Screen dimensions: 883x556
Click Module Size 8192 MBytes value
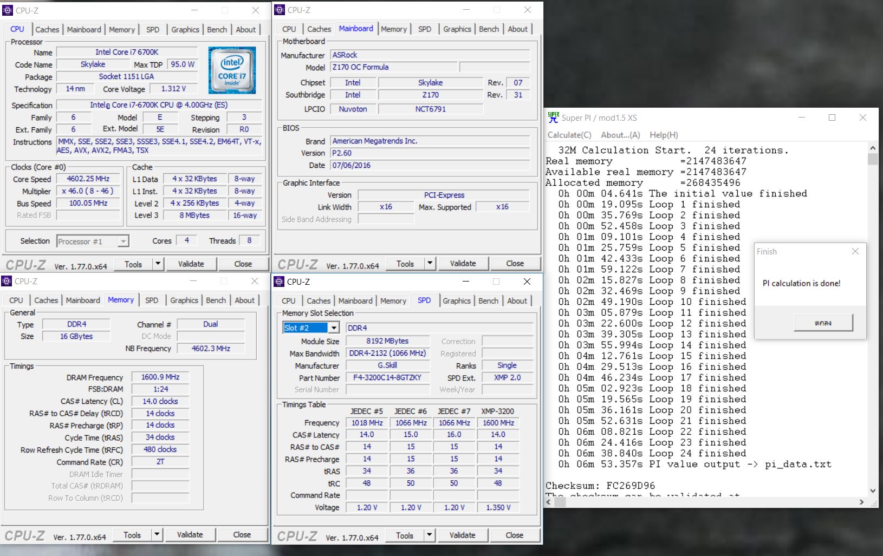[387, 341]
